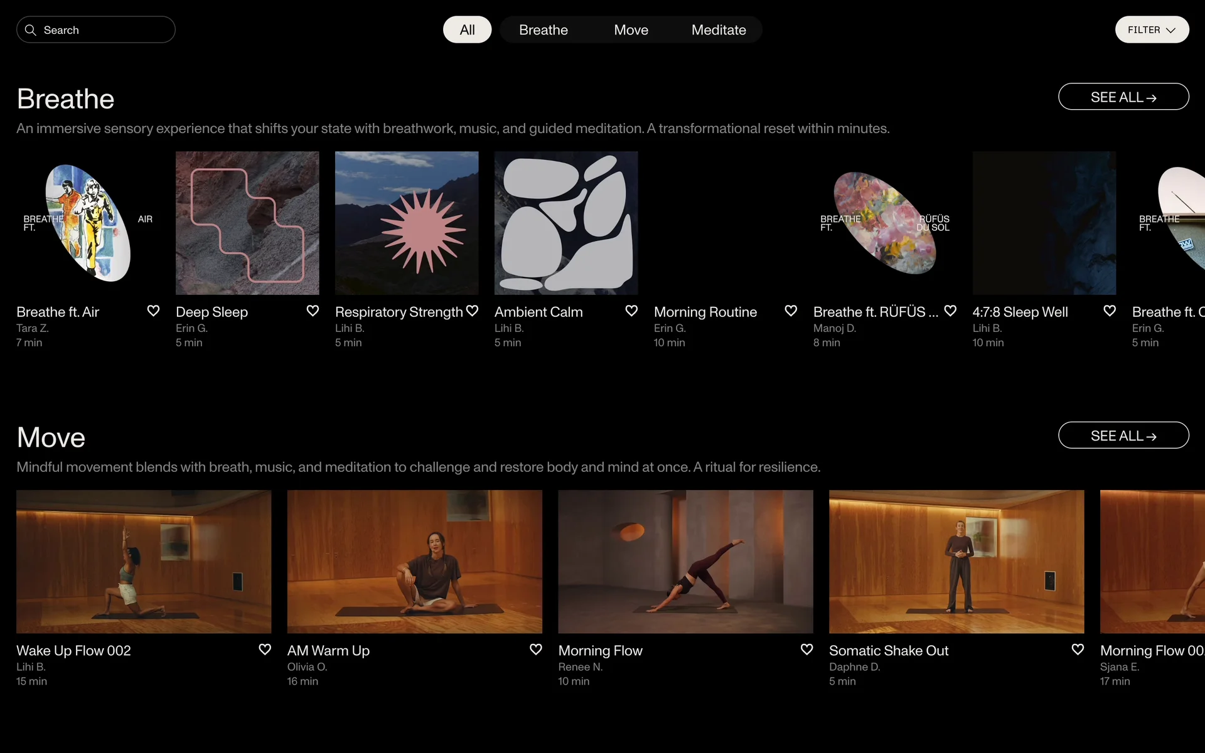Image resolution: width=1205 pixels, height=753 pixels.
Task: Open the Respiratory Strength sunburst thumbnail
Action: point(407,223)
